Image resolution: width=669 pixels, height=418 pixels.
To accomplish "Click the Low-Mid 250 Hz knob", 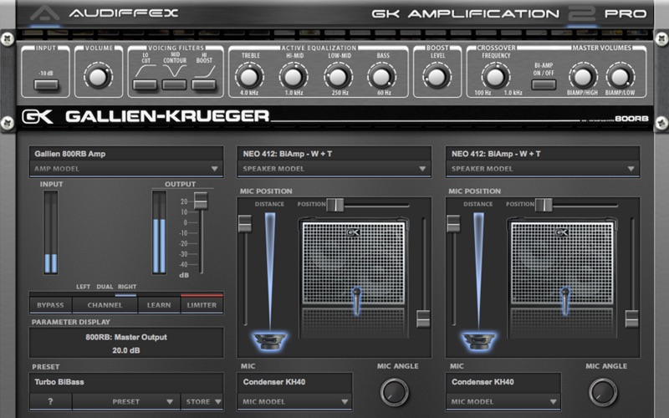I will tap(338, 77).
